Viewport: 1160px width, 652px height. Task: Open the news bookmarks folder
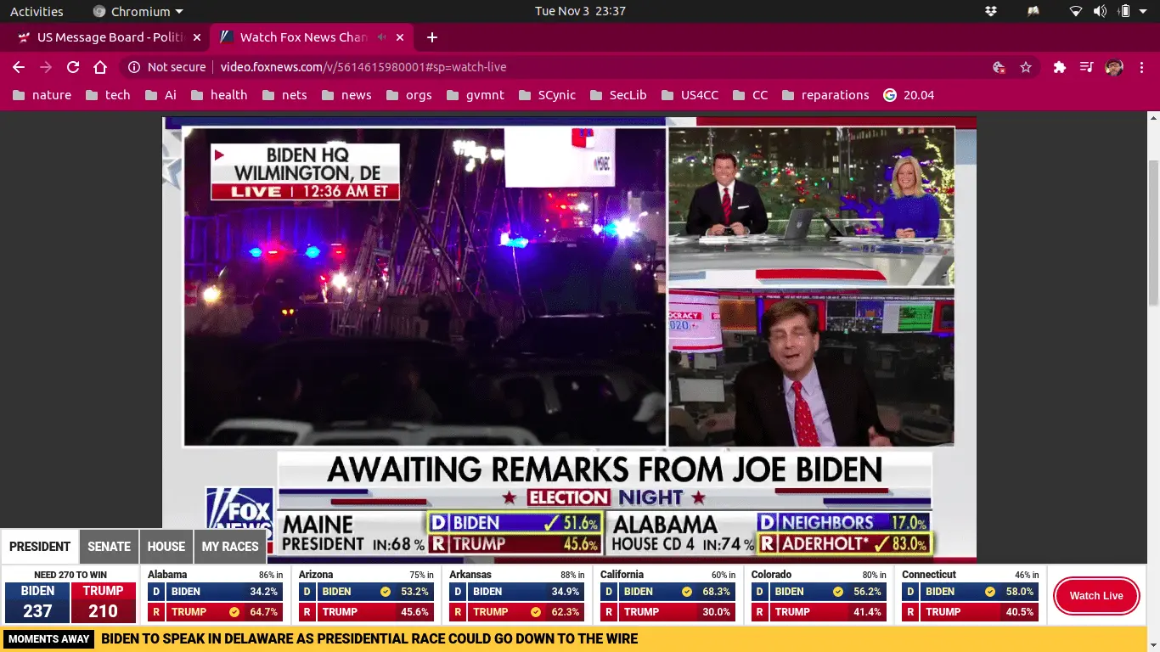click(x=355, y=95)
